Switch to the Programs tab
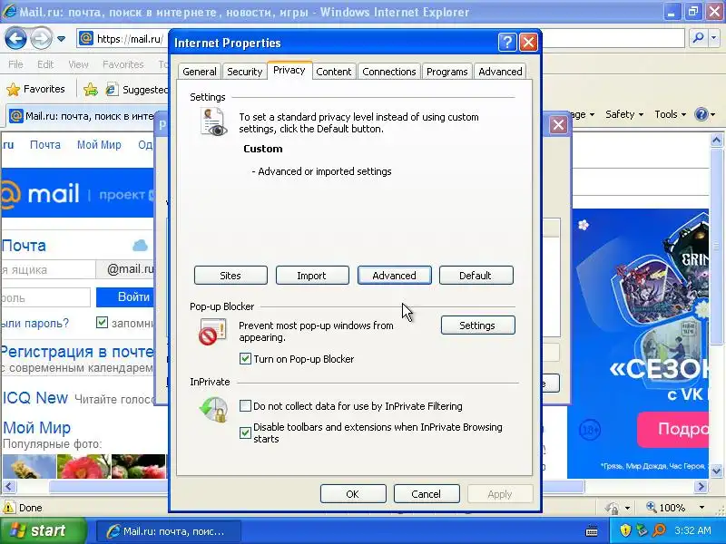The width and height of the screenshot is (726, 544). 446,72
